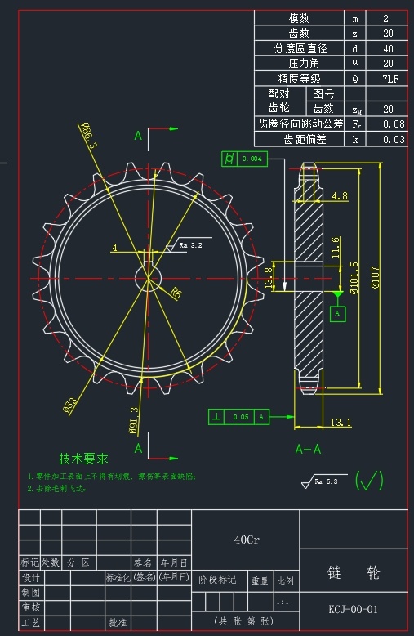Click technical requirement note 1 text
414x636 pixels.
(x=111, y=477)
